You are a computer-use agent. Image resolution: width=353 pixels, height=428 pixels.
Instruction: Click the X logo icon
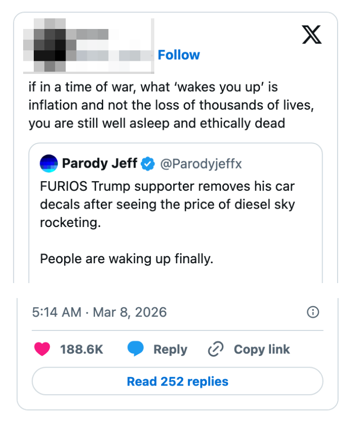pos(312,35)
